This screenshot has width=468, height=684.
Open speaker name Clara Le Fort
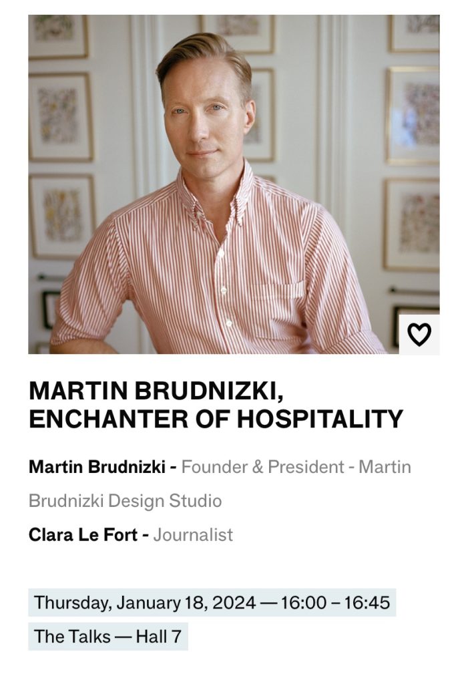click(83, 534)
